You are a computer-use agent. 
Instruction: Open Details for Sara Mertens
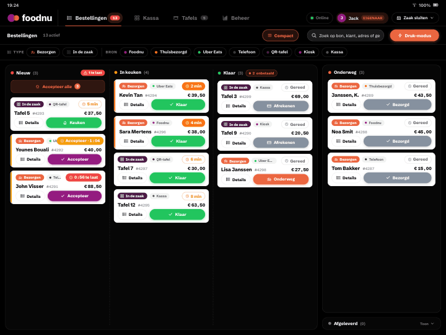[x=134, y=141]
